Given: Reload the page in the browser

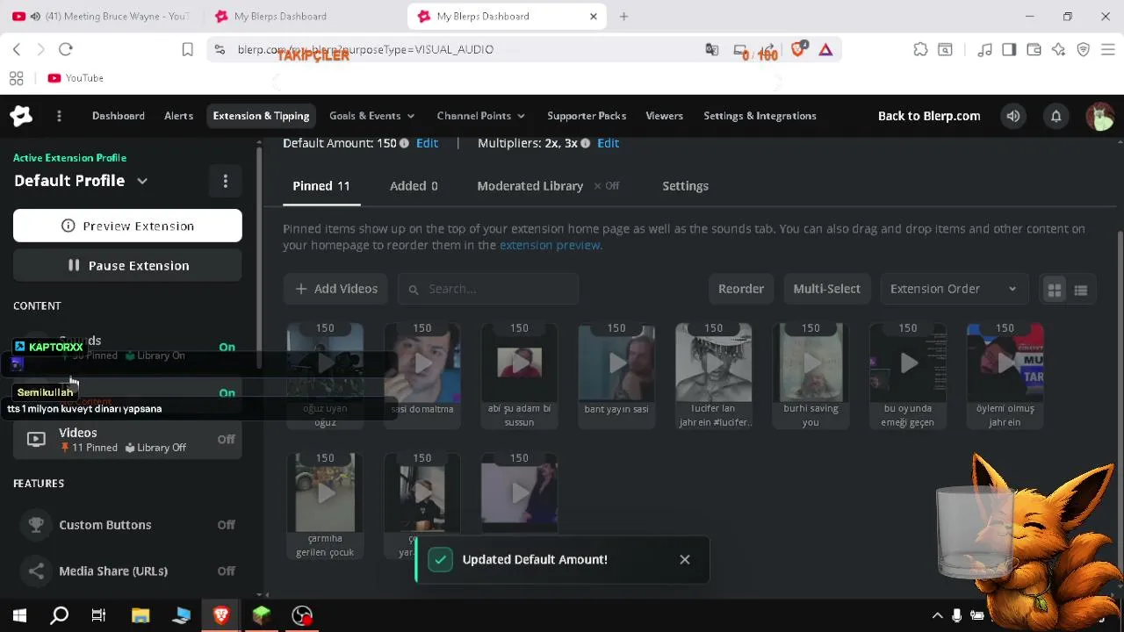Looking at the screenshot, I should [66, 49].
